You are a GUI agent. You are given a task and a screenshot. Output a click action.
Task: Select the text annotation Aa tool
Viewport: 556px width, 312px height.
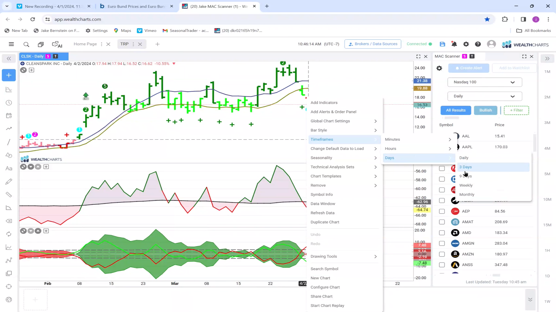(x=9, y=168)
